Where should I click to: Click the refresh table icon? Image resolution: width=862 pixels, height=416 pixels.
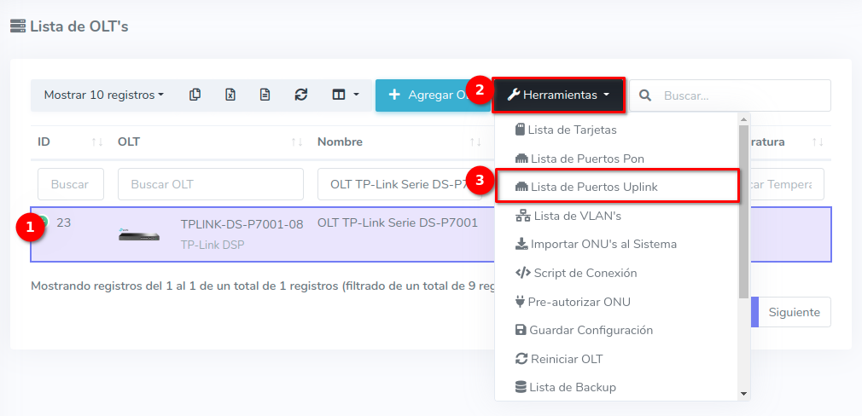(300, 95)
